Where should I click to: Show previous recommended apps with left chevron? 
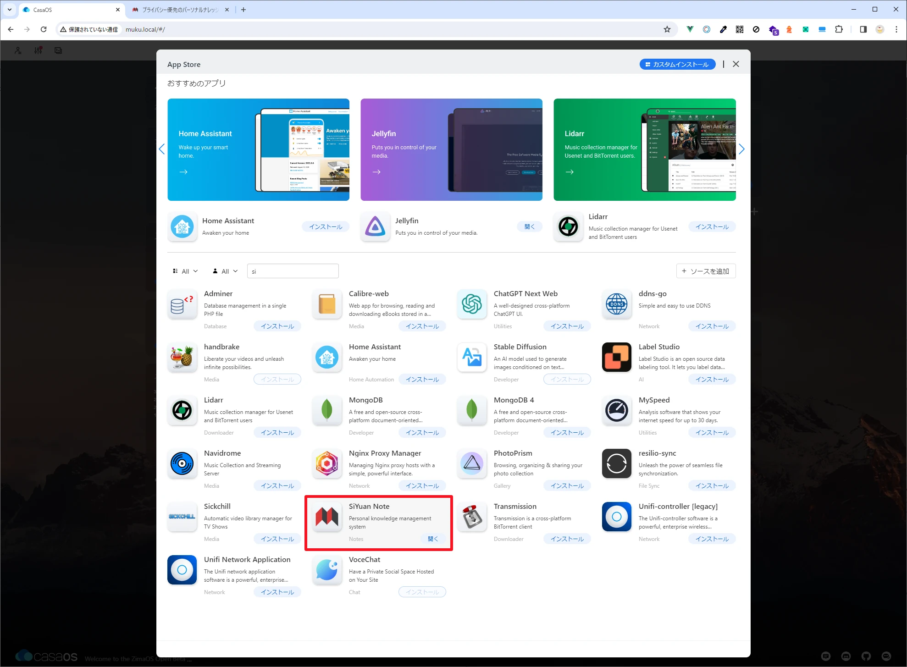pos(161,149)
